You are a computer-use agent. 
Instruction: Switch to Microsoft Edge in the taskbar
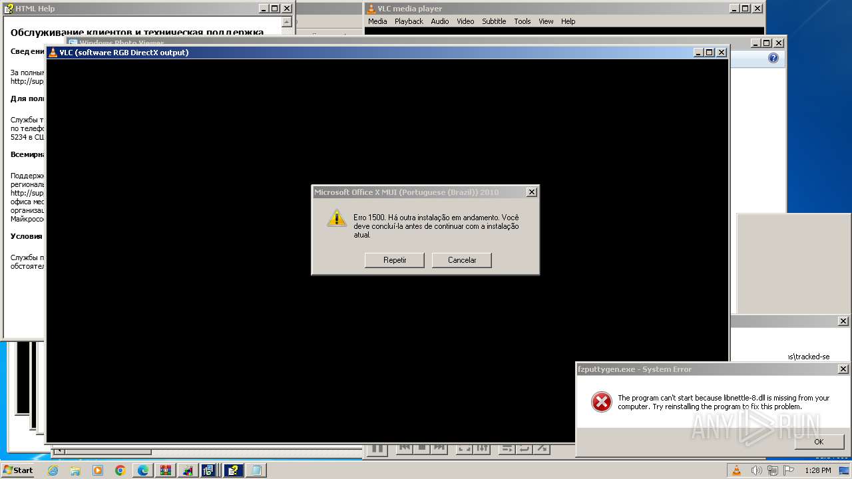pyautogui.click(x=143, y=470)
